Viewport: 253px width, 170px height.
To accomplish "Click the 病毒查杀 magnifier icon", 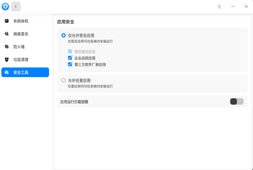I will pos(6,34).
